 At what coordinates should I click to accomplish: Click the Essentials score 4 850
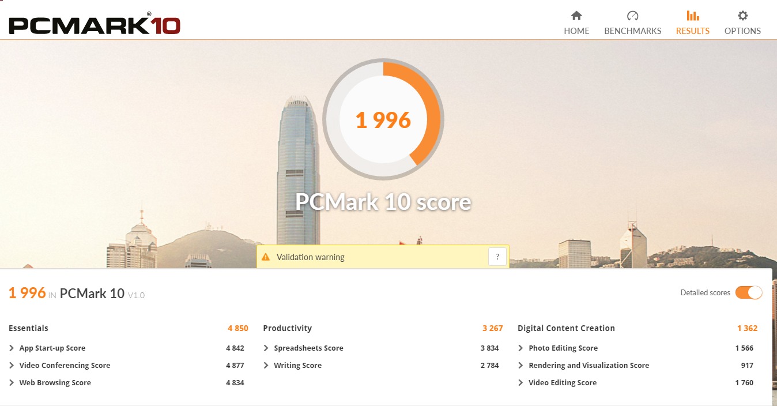(x=238, y=328)
